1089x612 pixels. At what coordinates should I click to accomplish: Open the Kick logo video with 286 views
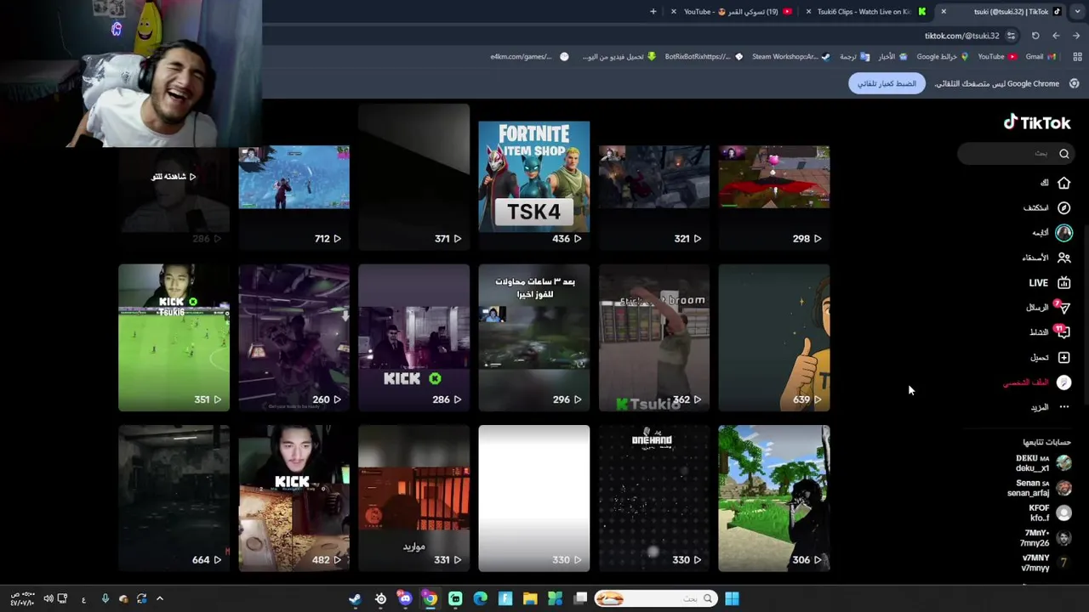click(x=413, y=337)
